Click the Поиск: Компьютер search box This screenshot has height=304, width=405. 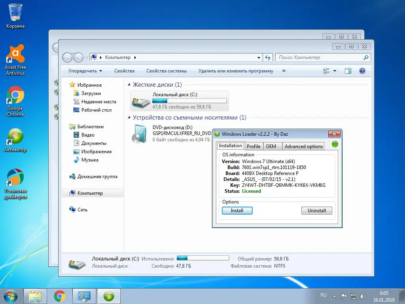[x=322, y=57]
